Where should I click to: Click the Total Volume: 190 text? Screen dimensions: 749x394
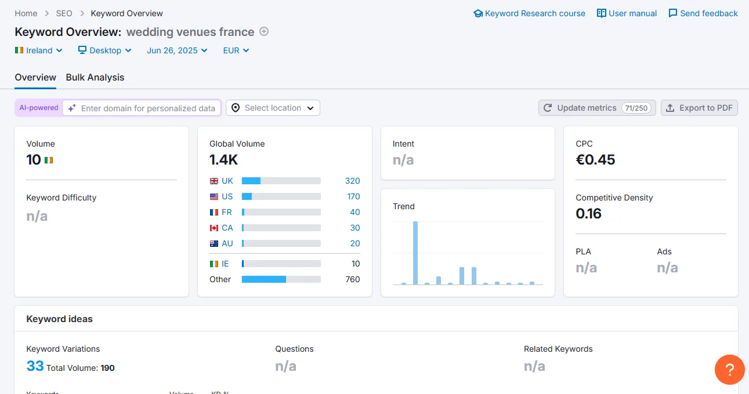coord(81,368)
